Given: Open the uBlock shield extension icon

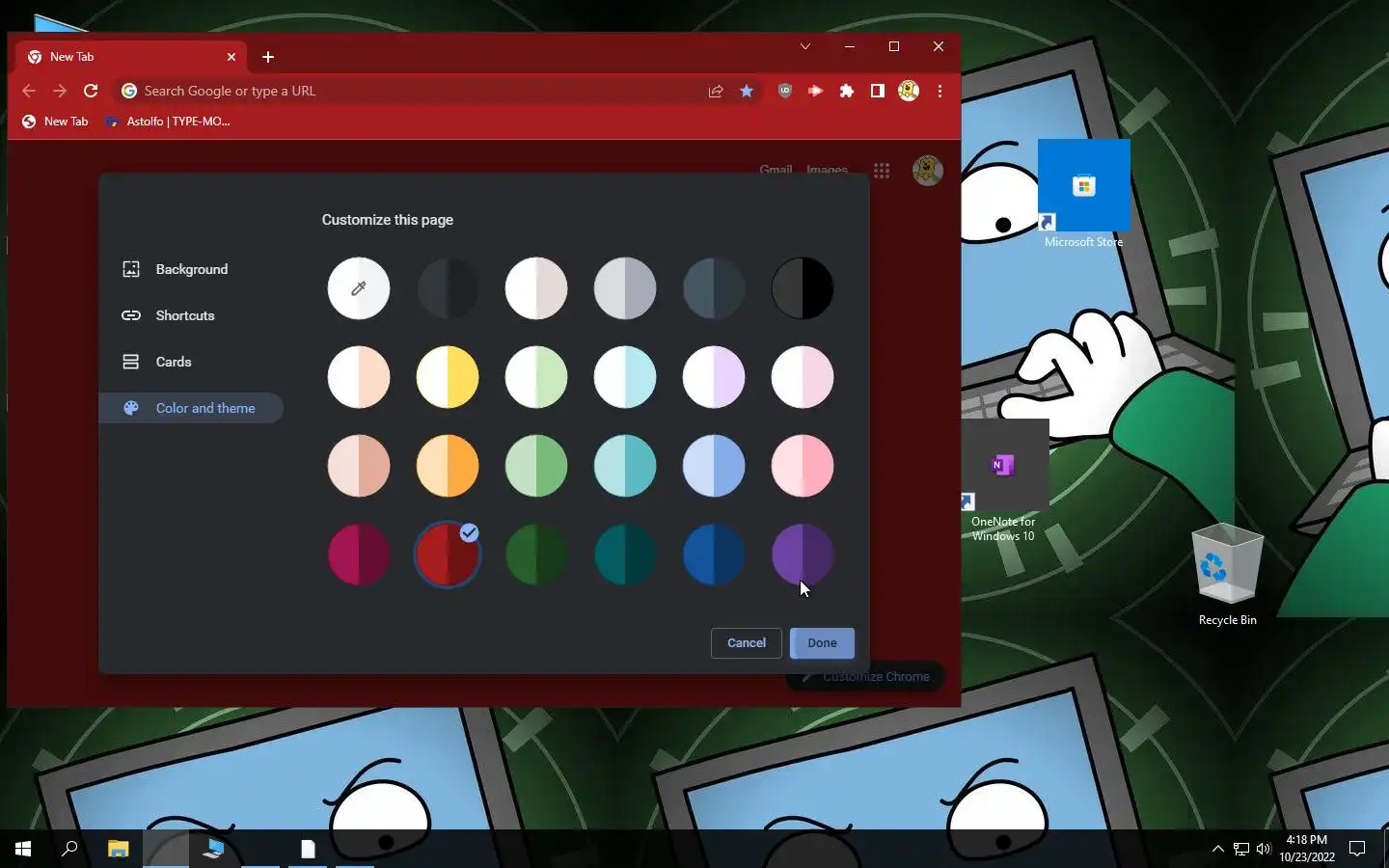Looking at the screenshot, I should (x=785, y=91).
